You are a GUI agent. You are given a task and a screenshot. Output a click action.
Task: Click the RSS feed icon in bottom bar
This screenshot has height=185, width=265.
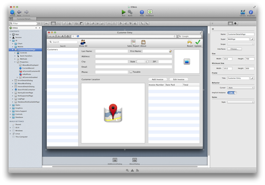click(x=137, y=170)
